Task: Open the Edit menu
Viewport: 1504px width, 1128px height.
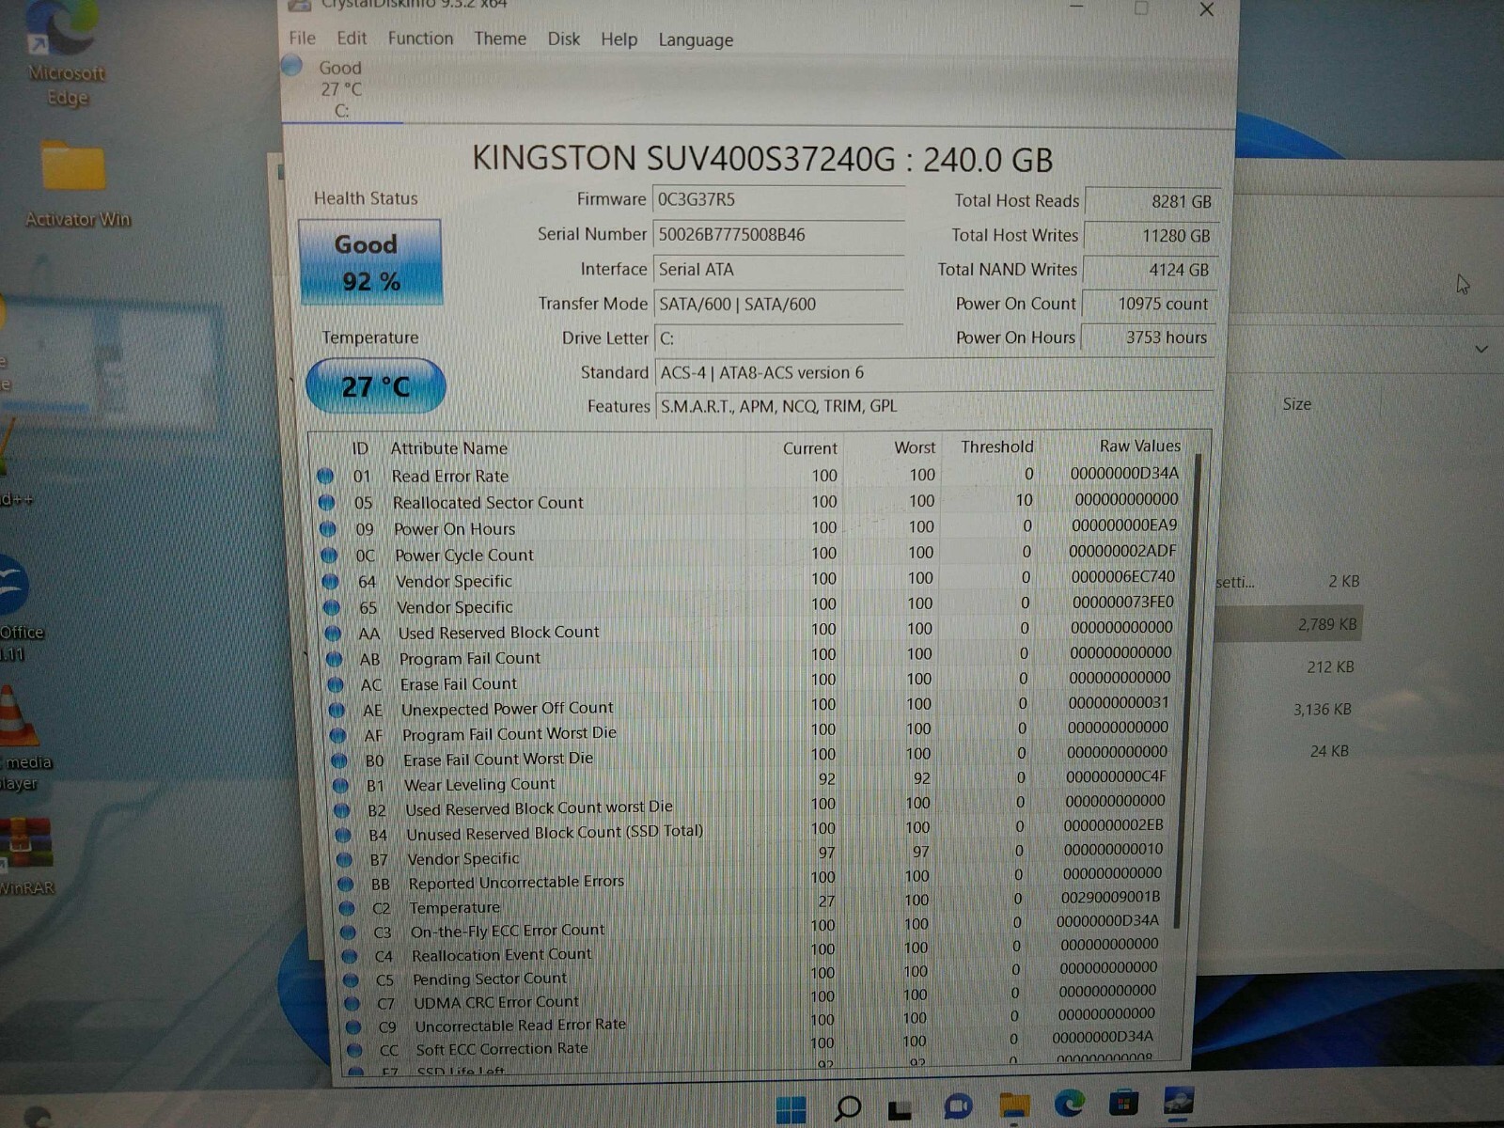Action: [352, 38]
